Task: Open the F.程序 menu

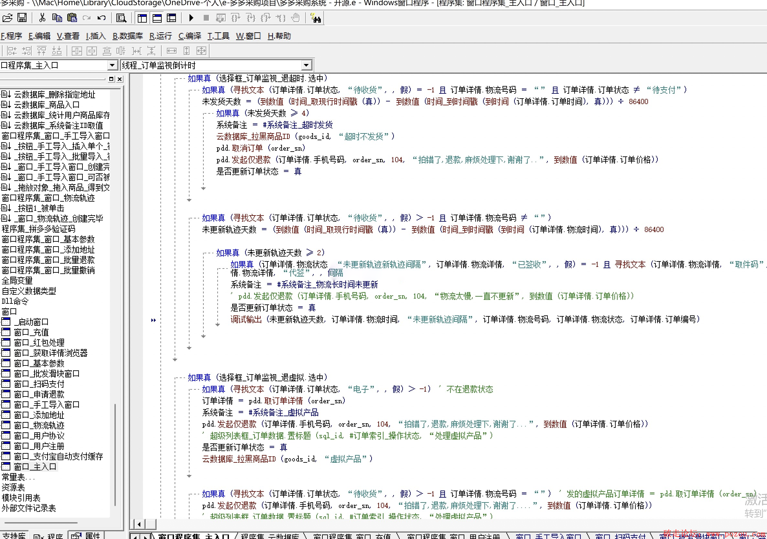Action: [11, 36]
